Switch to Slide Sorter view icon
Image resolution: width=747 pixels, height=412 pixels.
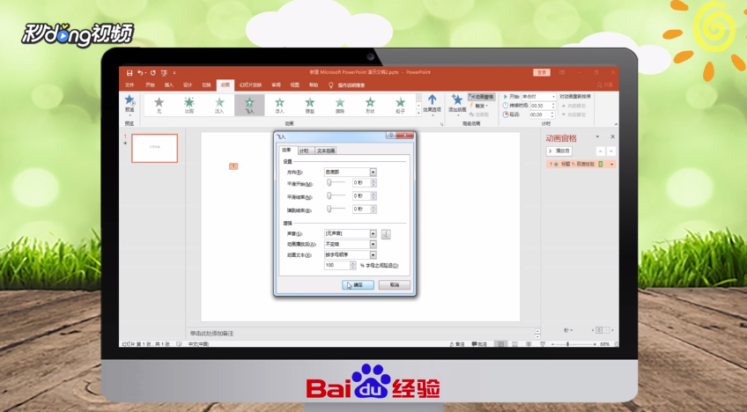tap(514, 344)
